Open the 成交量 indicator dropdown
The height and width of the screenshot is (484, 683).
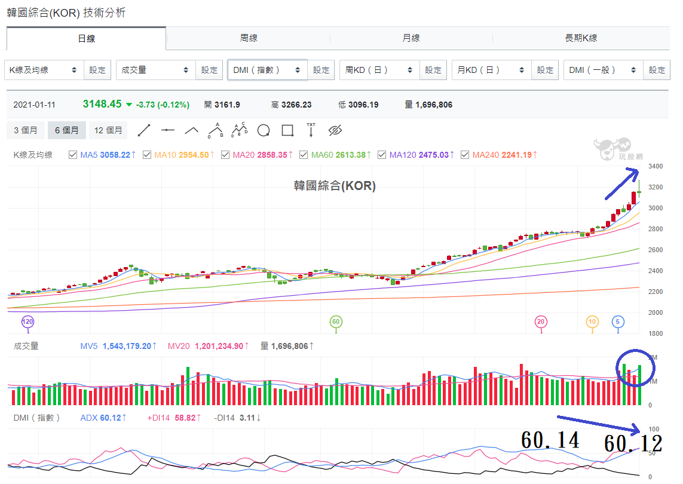(x=156, y=70)
